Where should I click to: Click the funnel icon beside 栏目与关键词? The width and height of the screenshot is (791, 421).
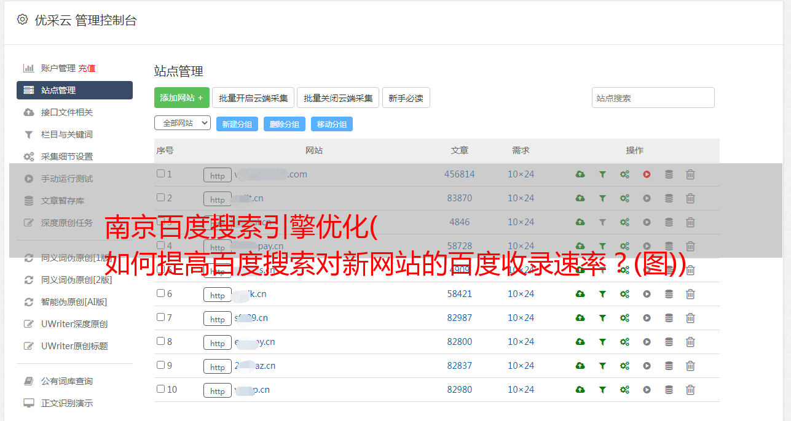(x=28, y=134)
